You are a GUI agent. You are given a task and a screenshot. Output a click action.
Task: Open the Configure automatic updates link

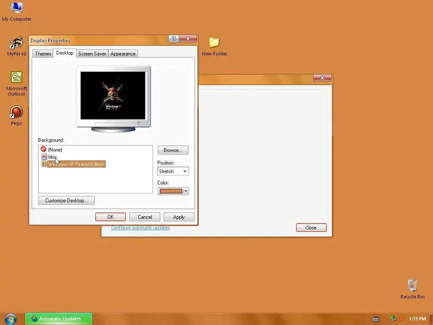(140, 227)
